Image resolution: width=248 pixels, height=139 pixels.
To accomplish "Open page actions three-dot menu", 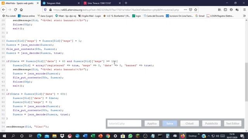I will pos(185,10).
